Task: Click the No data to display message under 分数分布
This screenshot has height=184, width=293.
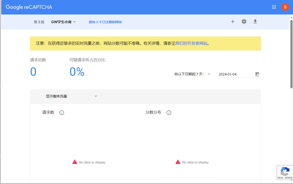Action: point(192,162)
